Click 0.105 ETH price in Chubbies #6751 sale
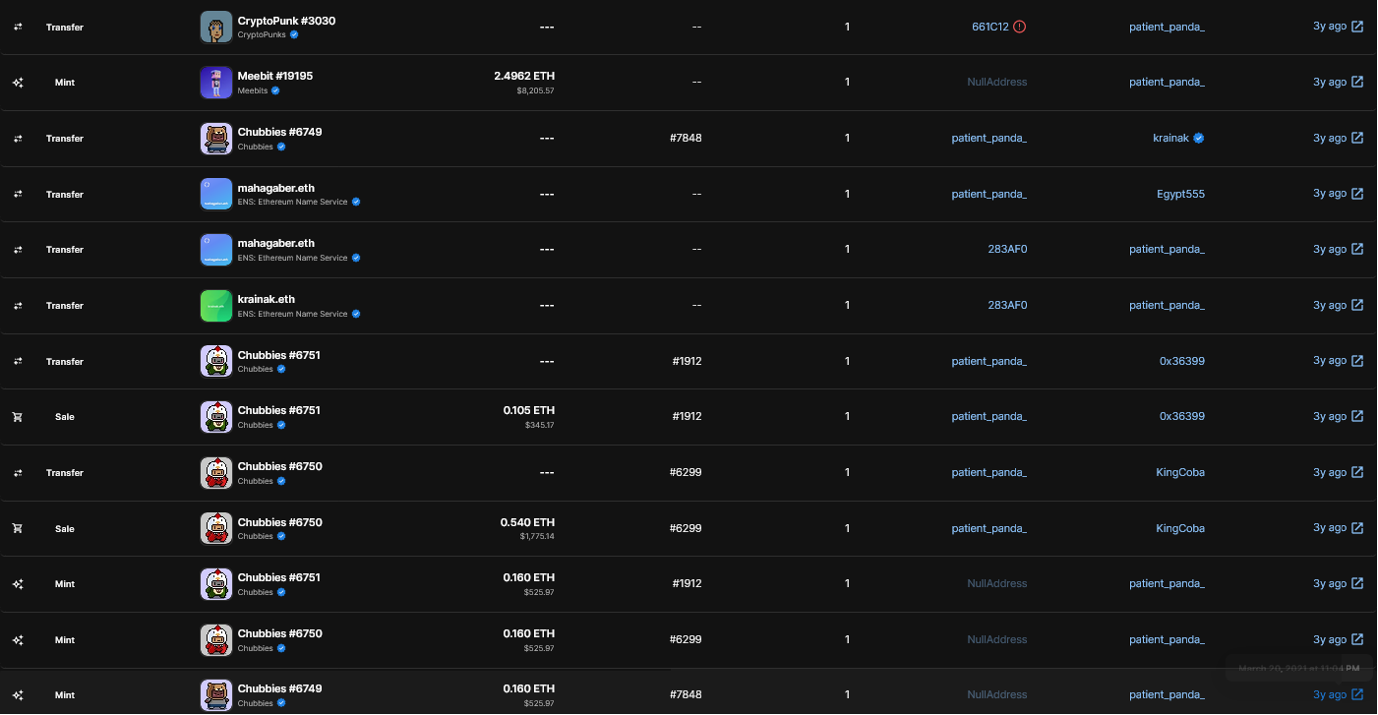Image resolution: width=1378 pixels, height=715 pixels. tap(529, 410)
